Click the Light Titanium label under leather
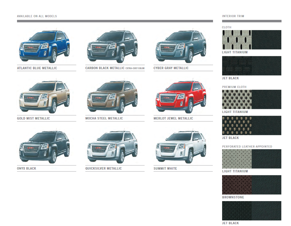This screenshot has width=291, height=226. pos(235,171)
